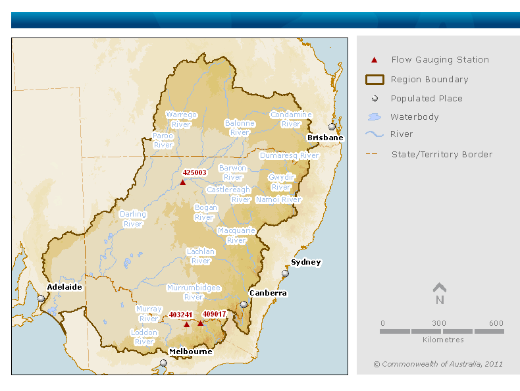The height and width of the screenshot is (391, 520).
Task: Click the Populated Place legend dot icon
Action: [375, 99]
